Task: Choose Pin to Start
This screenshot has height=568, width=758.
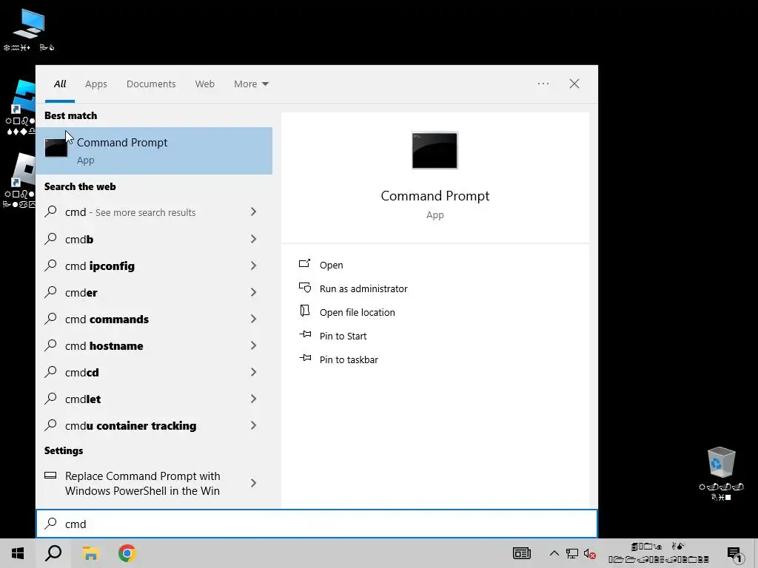Action: (x=343, y=337)
